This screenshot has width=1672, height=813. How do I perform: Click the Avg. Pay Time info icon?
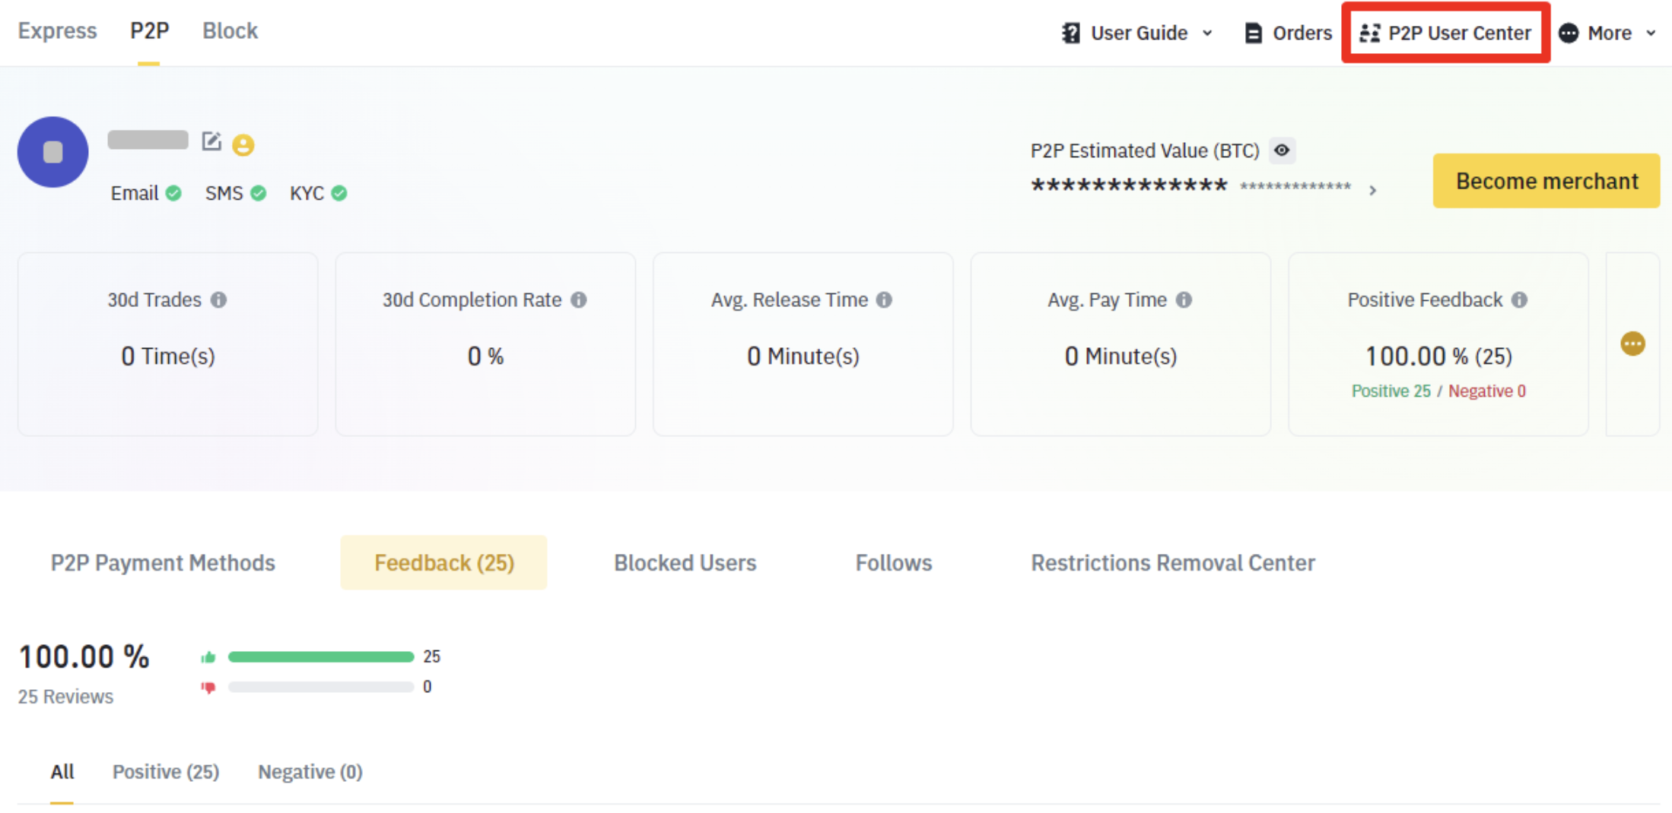pyautogui.click(x=1184, y=300)
